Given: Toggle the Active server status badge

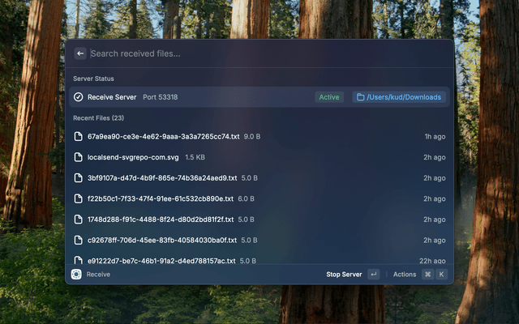Looking at the screenshot, I should pyautogui.click(x=329, y=97).
